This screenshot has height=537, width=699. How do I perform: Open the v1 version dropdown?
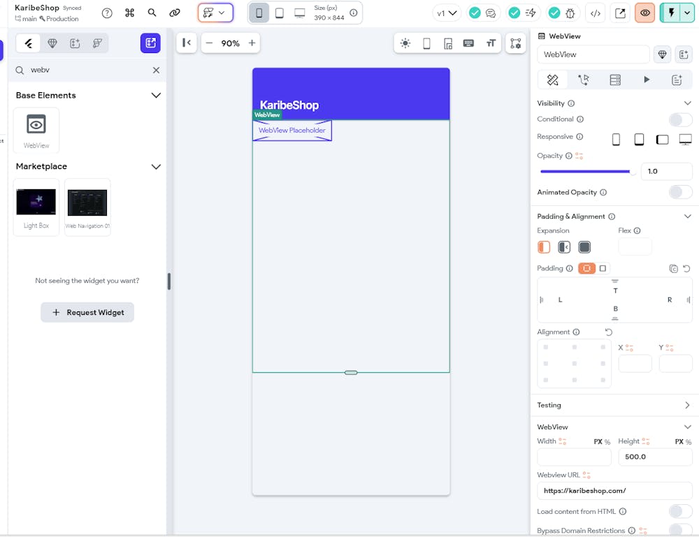447,13
